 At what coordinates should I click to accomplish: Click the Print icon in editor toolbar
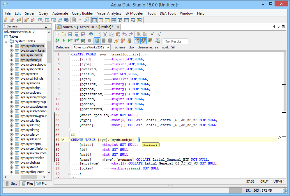[x=91, y=34]
